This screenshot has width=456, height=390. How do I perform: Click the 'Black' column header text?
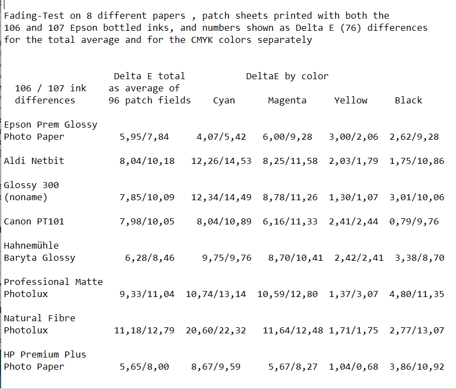click(x=408, y=100)
